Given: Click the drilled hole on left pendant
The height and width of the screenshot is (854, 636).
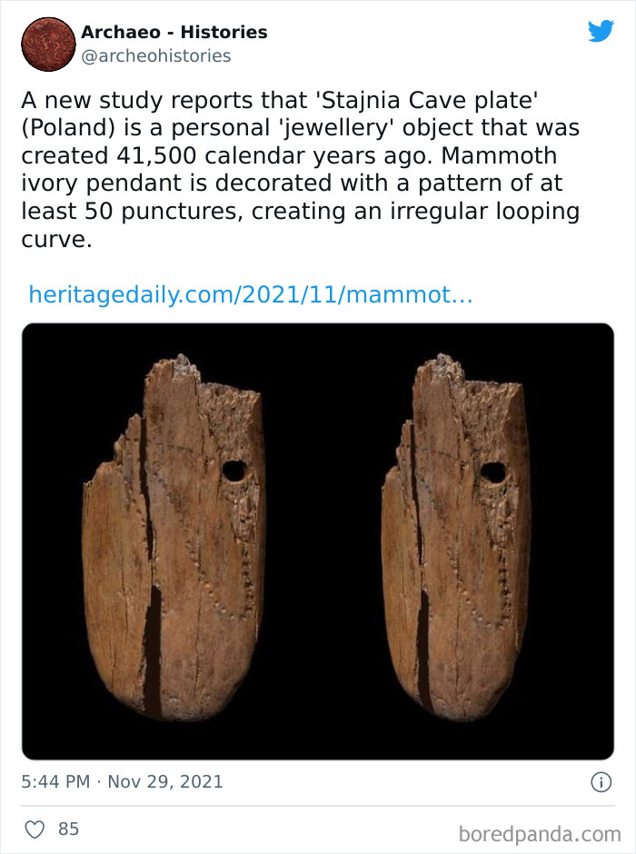Looking at the screenshot, I should [234, 471].
